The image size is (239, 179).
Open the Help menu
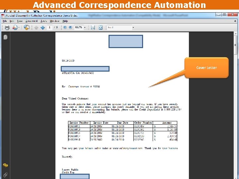(65, 21)
